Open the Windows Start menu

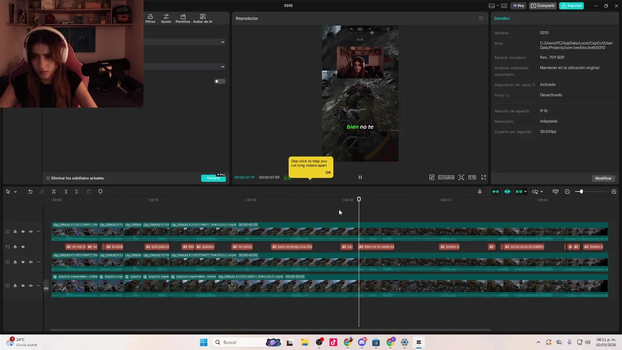(x=204, y=342)
